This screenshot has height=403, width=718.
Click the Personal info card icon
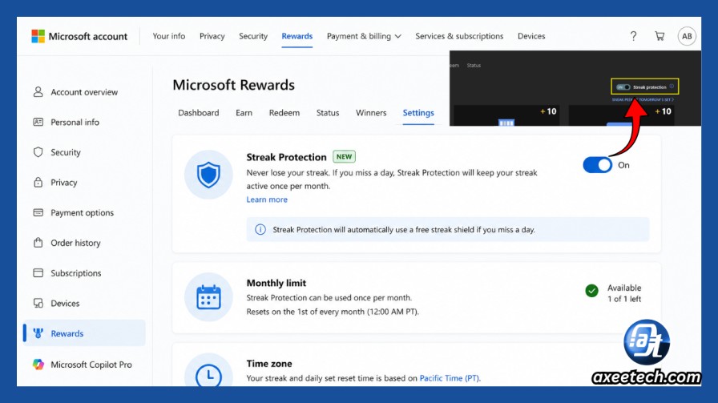38,122
